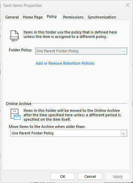Click the Online Archive section heading
The image size is (133, 183).
pos(19,104)
